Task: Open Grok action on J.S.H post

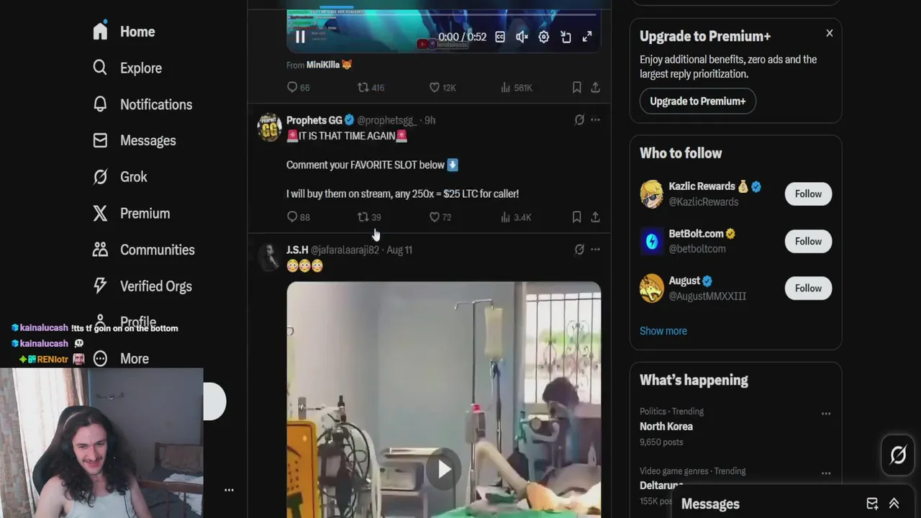Action: click(x=579, y=250)
